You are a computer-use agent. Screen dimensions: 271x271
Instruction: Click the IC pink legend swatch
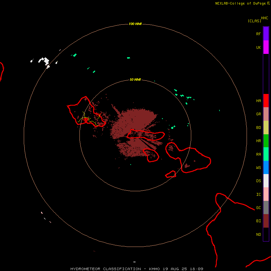[266, 194]
